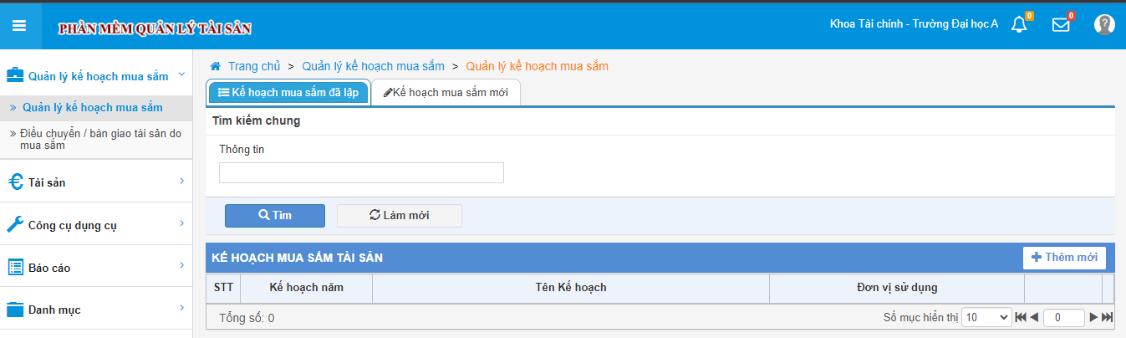Screen dimensions: 1126x338
Task: Click the help question mark icon
Action: 1104,25
